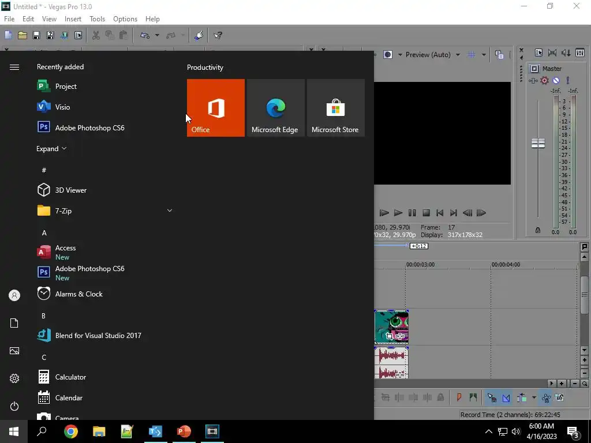Viewport: 591px width, 443px height.
Task: Click the Render As toolbar icon
Action: (64, 35)
